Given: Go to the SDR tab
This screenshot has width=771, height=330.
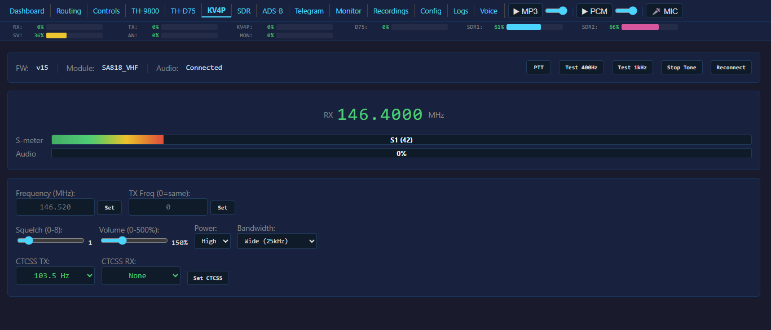Looking at the screenshot, I should click(244, 11).
